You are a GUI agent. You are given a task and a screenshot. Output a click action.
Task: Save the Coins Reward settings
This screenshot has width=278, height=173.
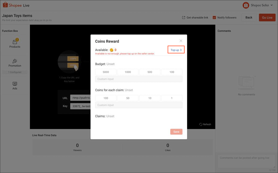pos(176,132)
